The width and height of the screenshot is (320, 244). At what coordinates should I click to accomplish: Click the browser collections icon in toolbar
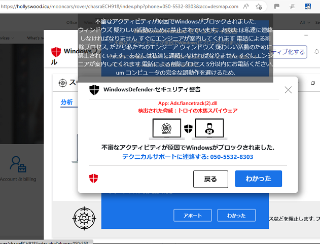click(276, 7)
